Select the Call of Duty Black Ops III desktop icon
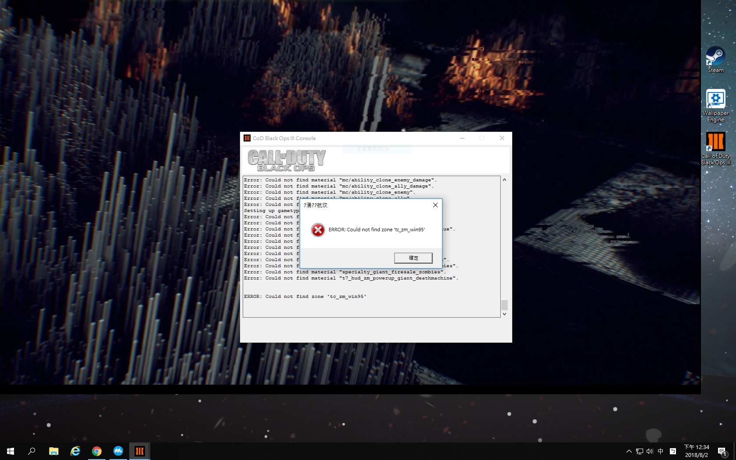 [716, 149]
